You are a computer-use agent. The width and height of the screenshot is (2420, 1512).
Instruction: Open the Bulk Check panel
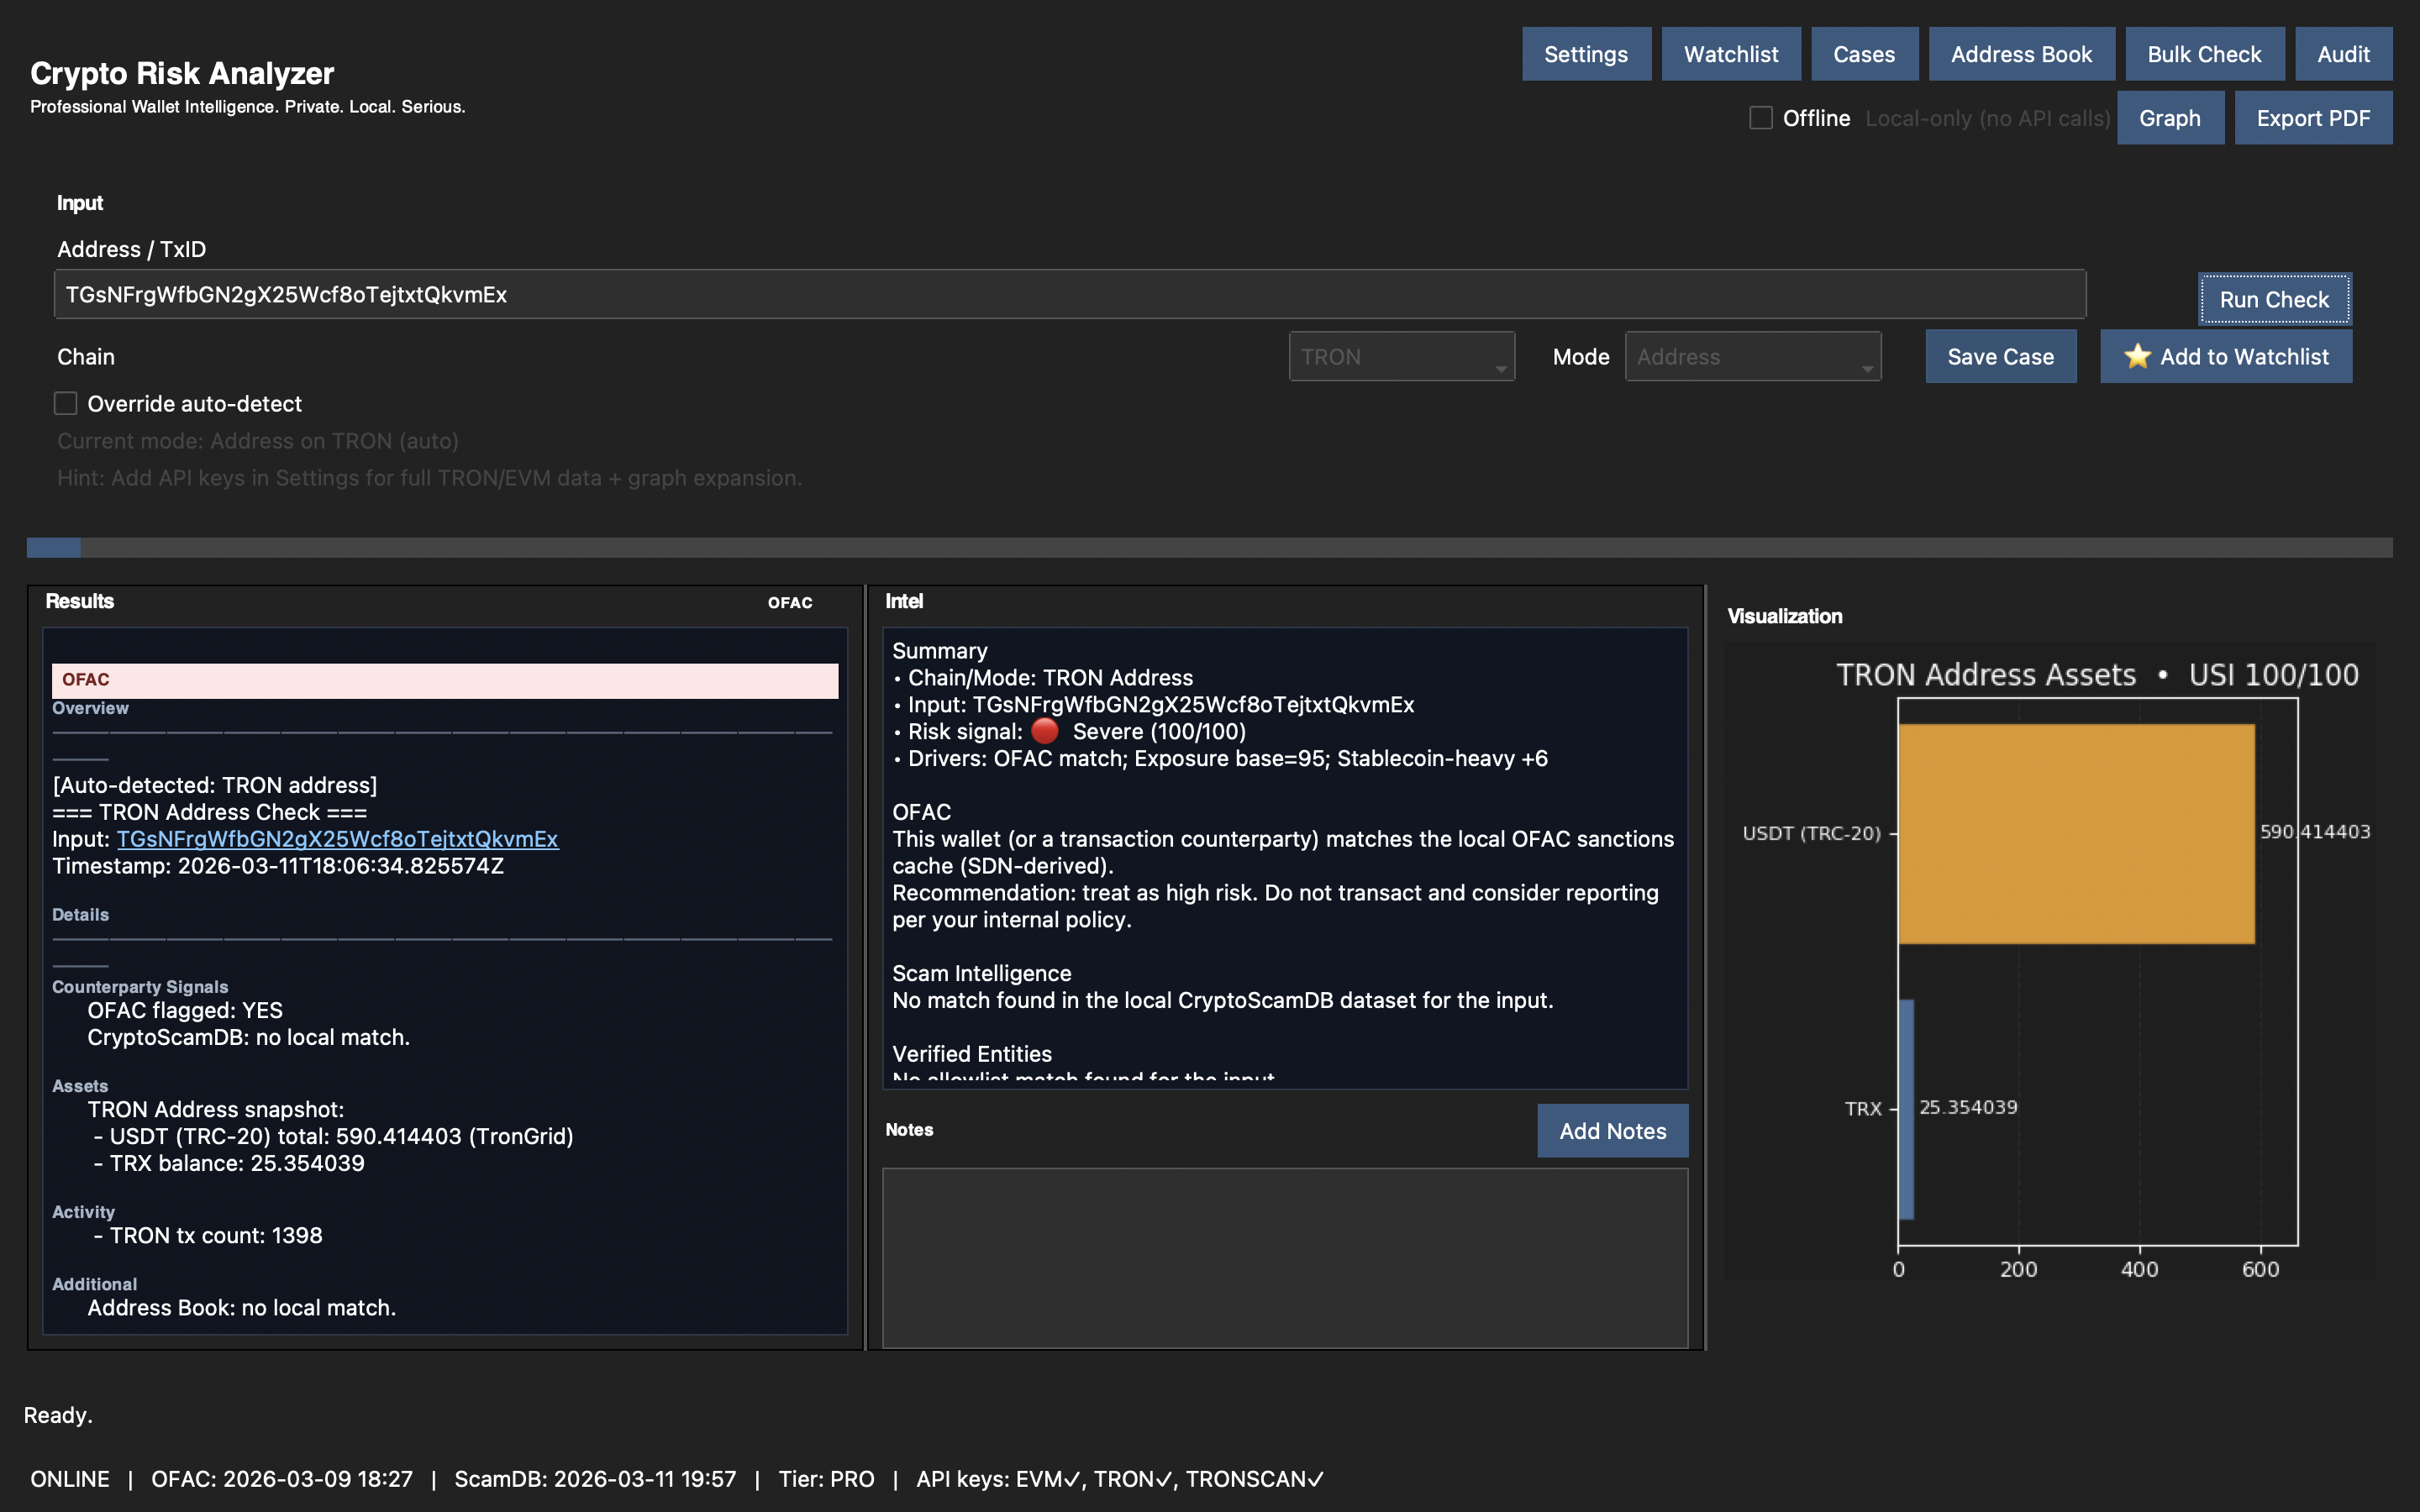(x=2204, y=54)
